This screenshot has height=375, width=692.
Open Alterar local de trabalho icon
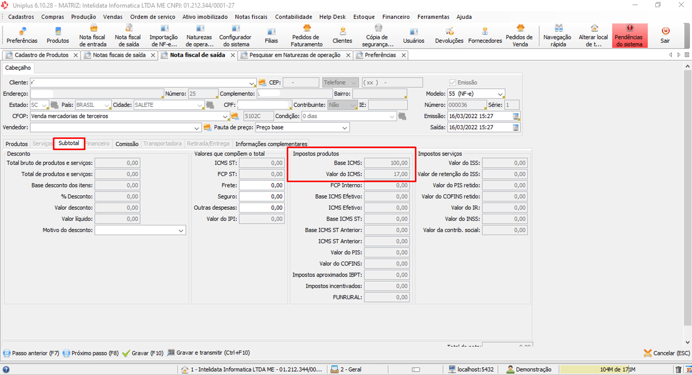pos(593,36)
